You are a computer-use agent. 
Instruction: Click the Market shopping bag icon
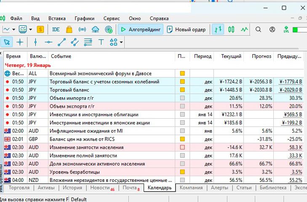tap(69, 29)
